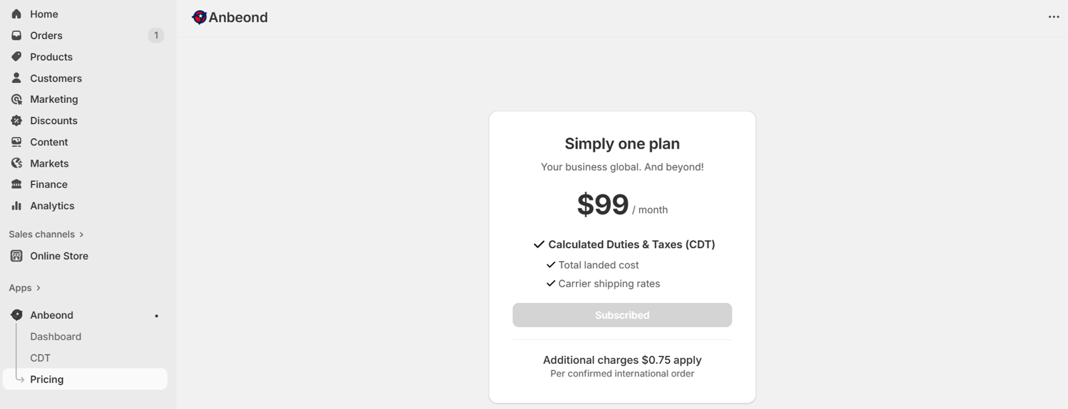Open the Online Store storefront icon

pos(17,256)
